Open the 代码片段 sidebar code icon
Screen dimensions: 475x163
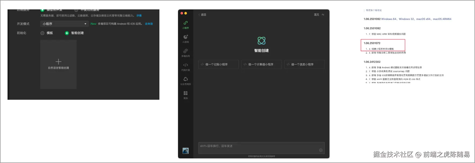pos(185,65)
